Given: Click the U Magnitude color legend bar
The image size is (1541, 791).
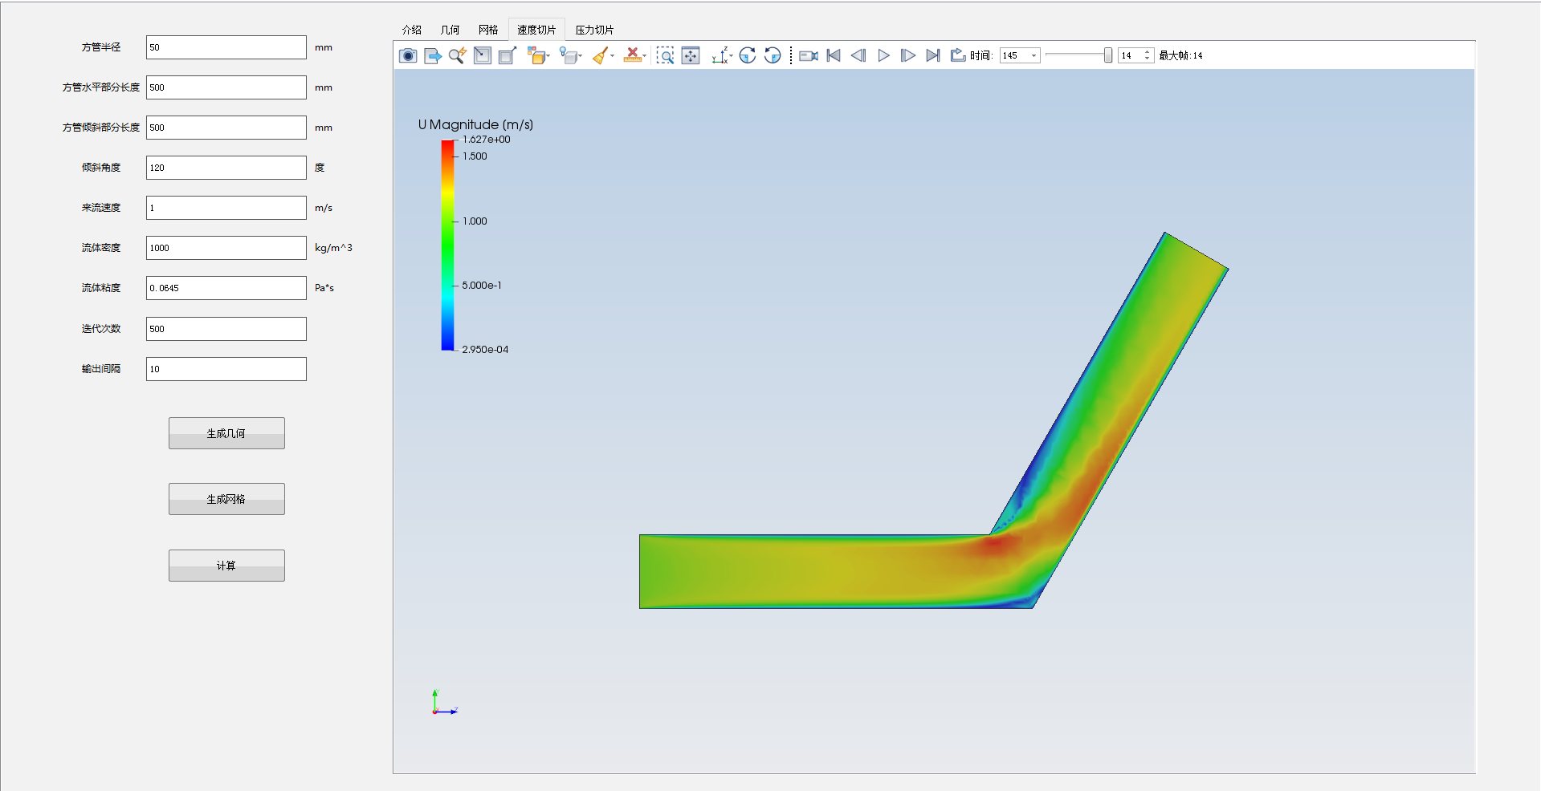Looking at the screenshot, I should point(447,245).
